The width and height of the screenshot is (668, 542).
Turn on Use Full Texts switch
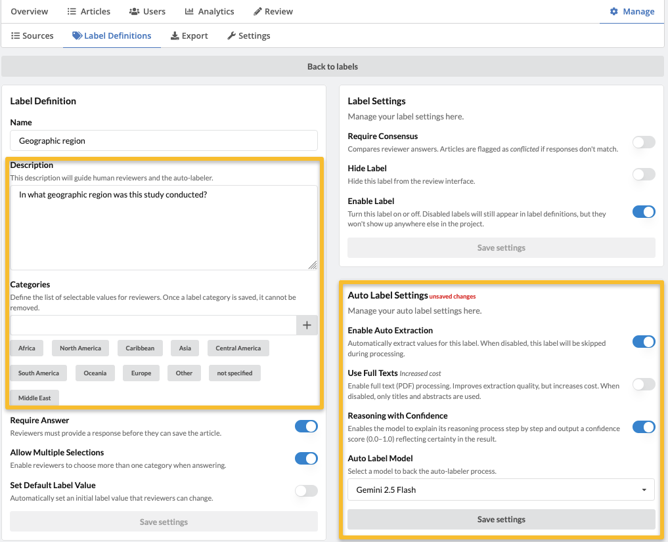[643, 385]
